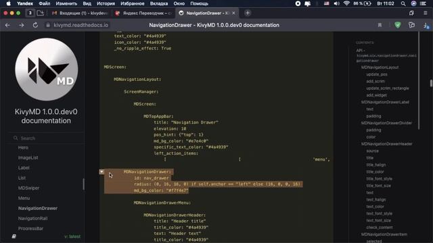This screenshot has height=243, width=433.
Task: Open NavigationRail in the sidebar
Action: coord(33,218)
